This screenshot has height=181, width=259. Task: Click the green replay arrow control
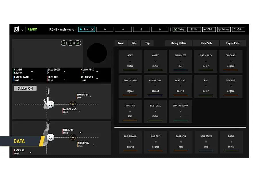point(77,43)
